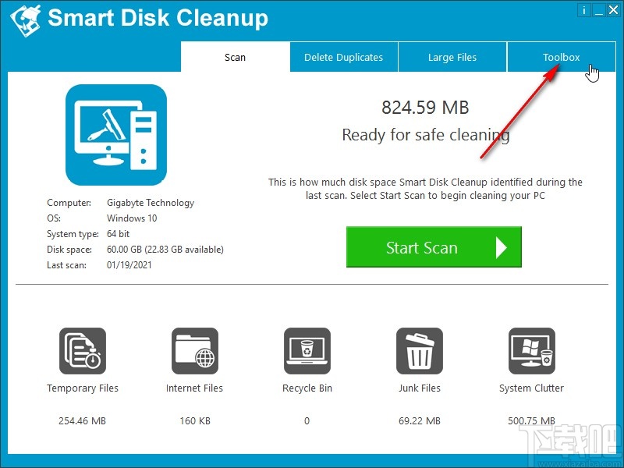This screenshot has height=468, width=624.
Task: Click the 'Internet Files' label
Action: [194, 388]
